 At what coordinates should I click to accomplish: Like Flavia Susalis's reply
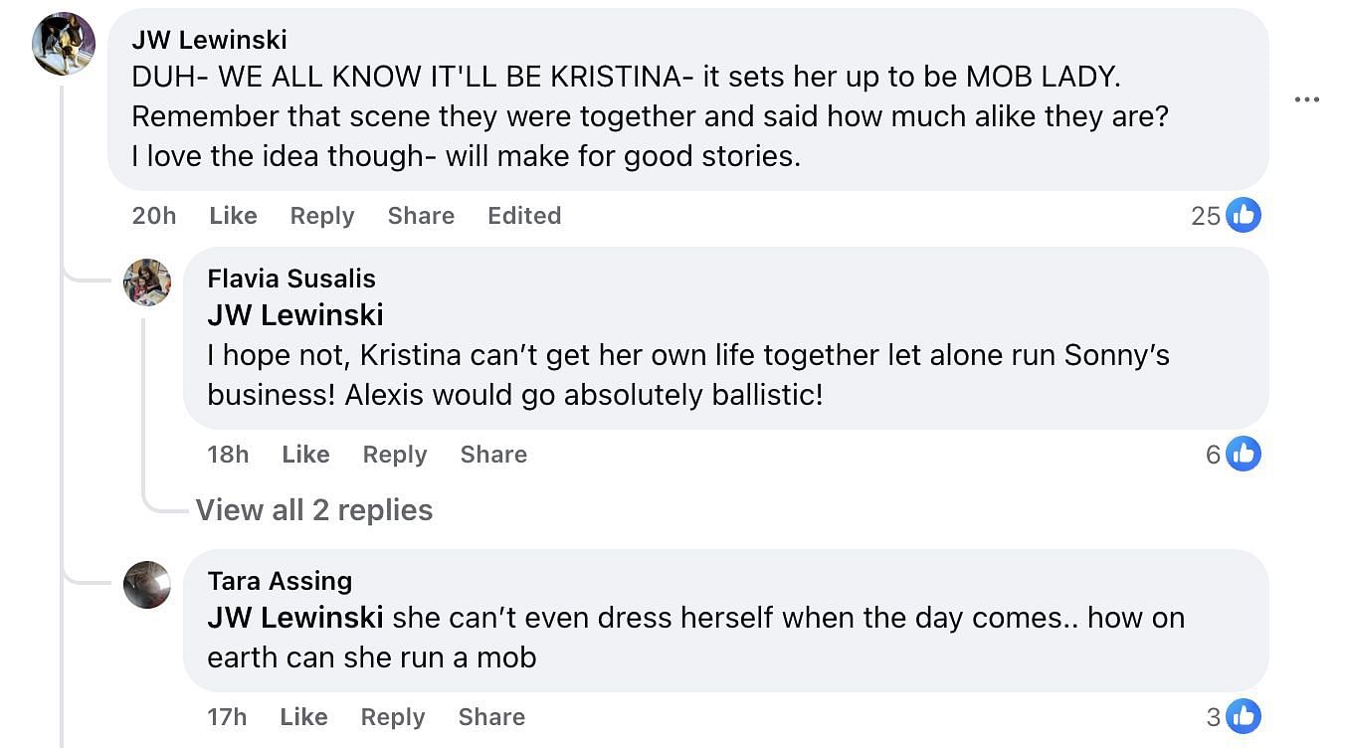tap(305, 455)
